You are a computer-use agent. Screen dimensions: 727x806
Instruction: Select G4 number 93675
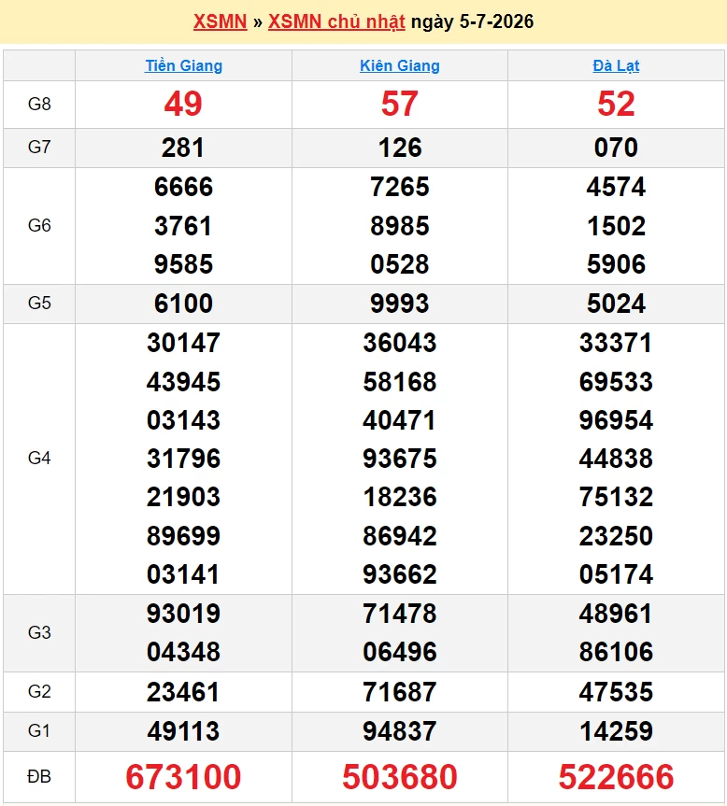coord(400,459)
